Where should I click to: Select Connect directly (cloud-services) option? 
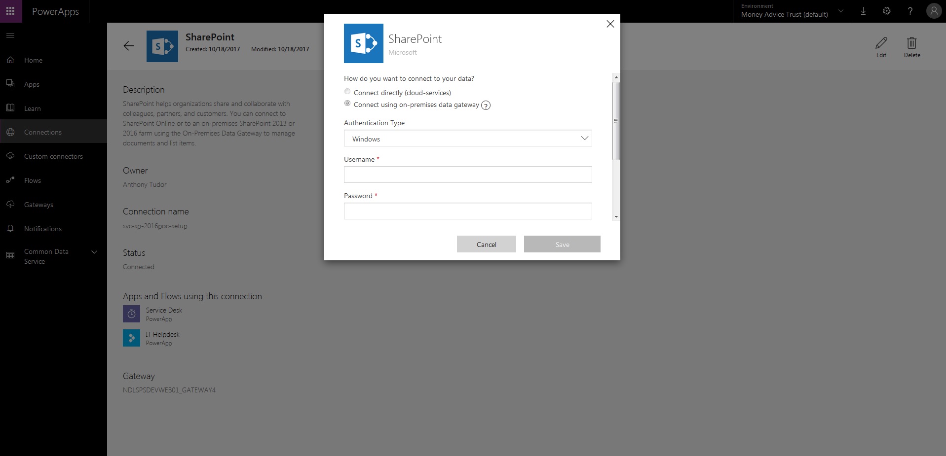coord(347,91)
